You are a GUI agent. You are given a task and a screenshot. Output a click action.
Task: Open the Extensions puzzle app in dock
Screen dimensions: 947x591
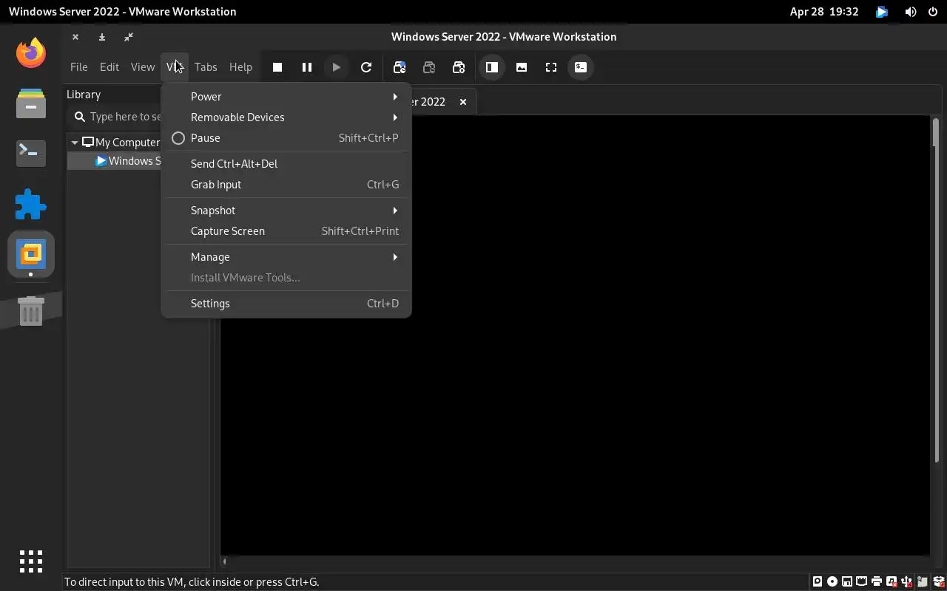tap(31, 205)
